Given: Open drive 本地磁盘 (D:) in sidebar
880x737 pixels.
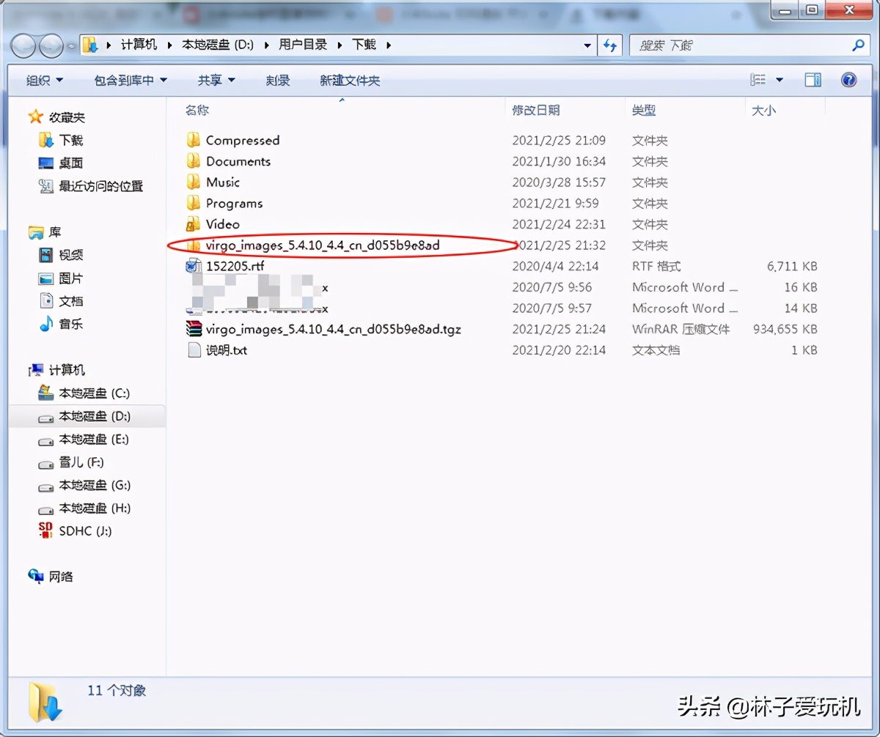Looking at the screenshot, I should tap(95, 416).
